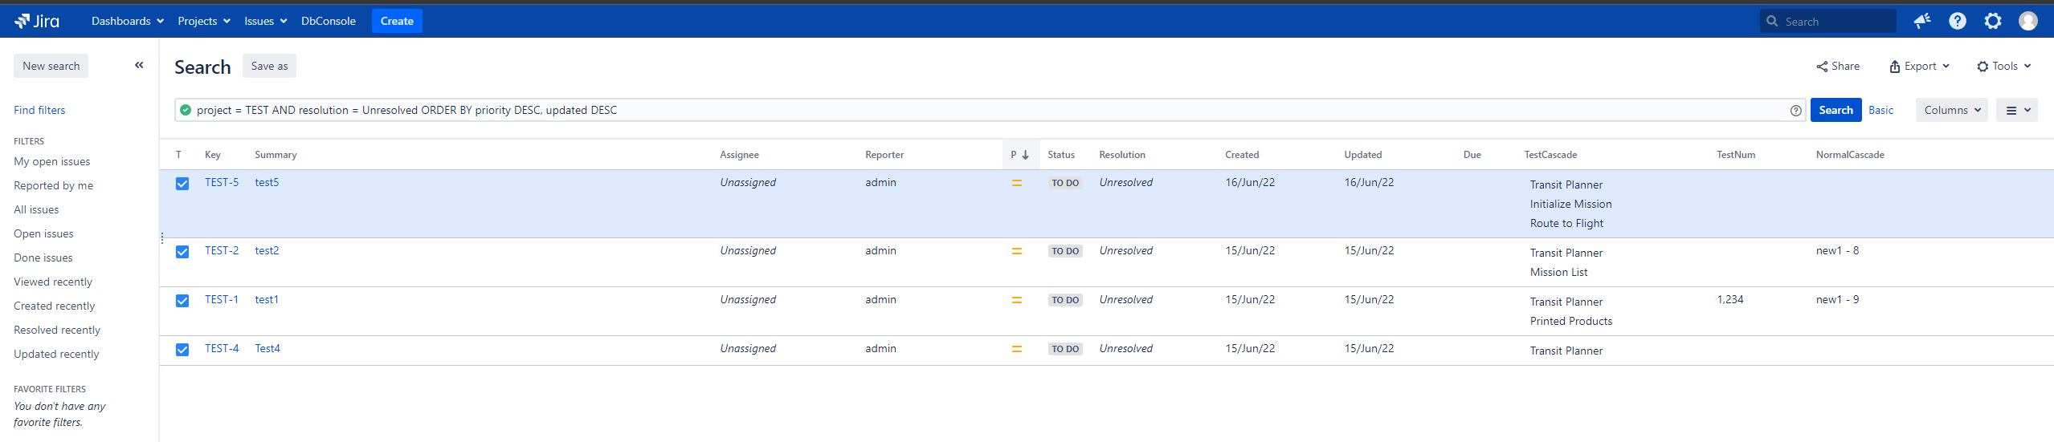Click the TO DO status of TEST-5
Screen dimensions: 2054x442
1065,183
